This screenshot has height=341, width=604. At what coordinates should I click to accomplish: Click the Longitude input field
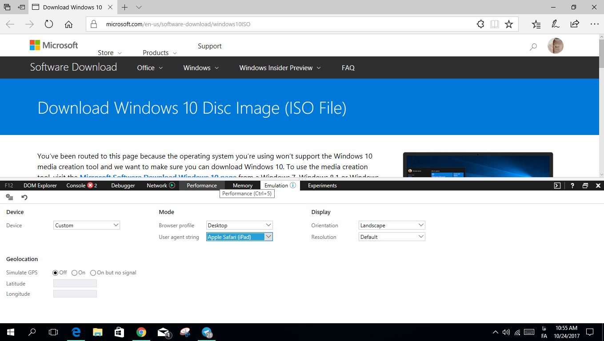click(x=75, y=293)
